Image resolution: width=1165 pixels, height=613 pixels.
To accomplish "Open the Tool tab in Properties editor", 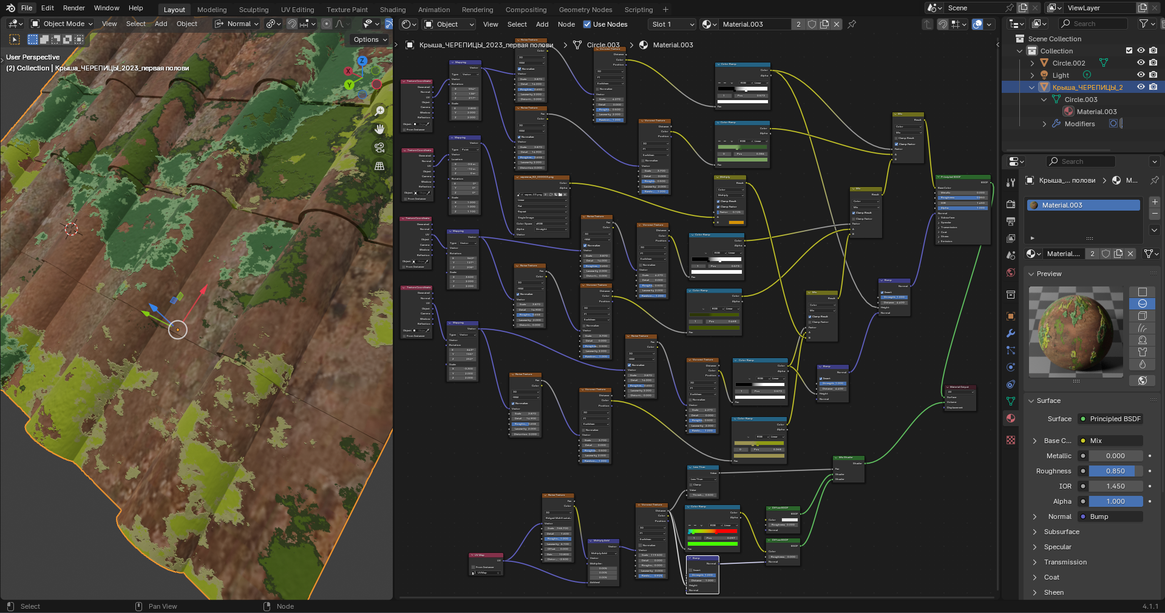I will pos(1011,183).
